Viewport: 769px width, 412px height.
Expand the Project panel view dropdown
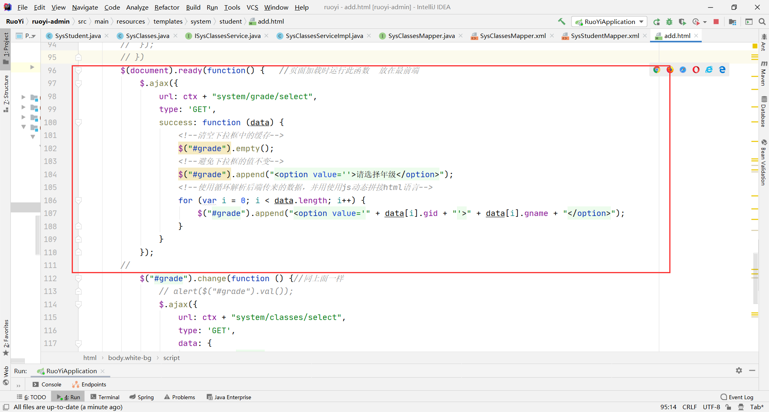click(30, 36)
